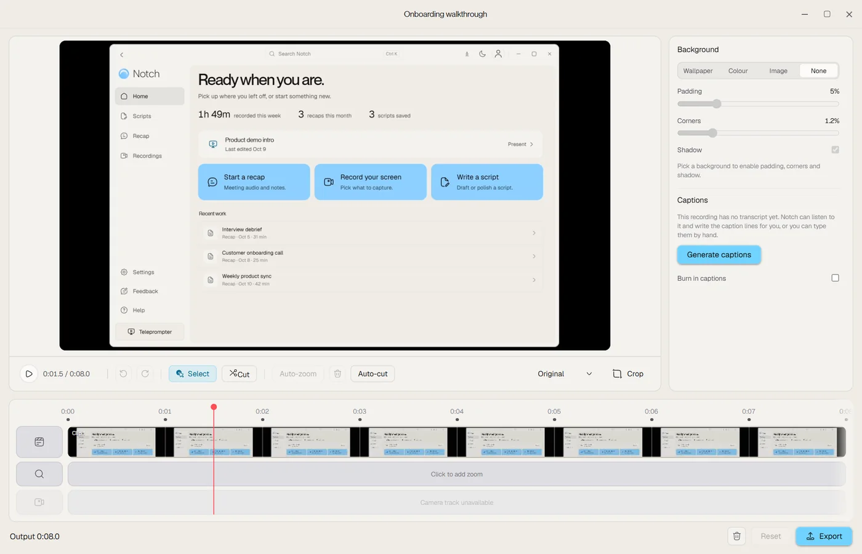Set background to None

point(818,71)
